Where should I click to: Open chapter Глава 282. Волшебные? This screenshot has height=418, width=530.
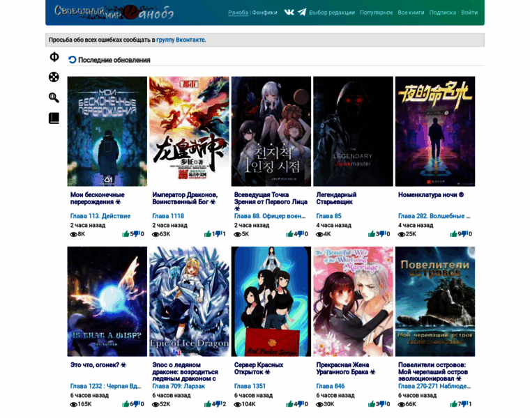434,216
